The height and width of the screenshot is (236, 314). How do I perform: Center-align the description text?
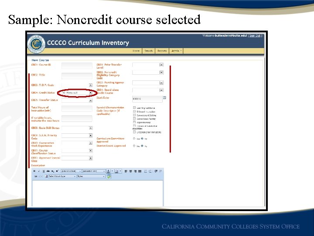tap(130, 171)
